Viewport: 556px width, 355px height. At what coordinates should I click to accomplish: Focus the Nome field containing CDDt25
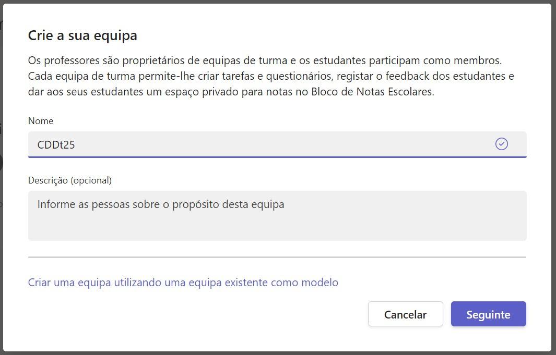click(261, 144)
